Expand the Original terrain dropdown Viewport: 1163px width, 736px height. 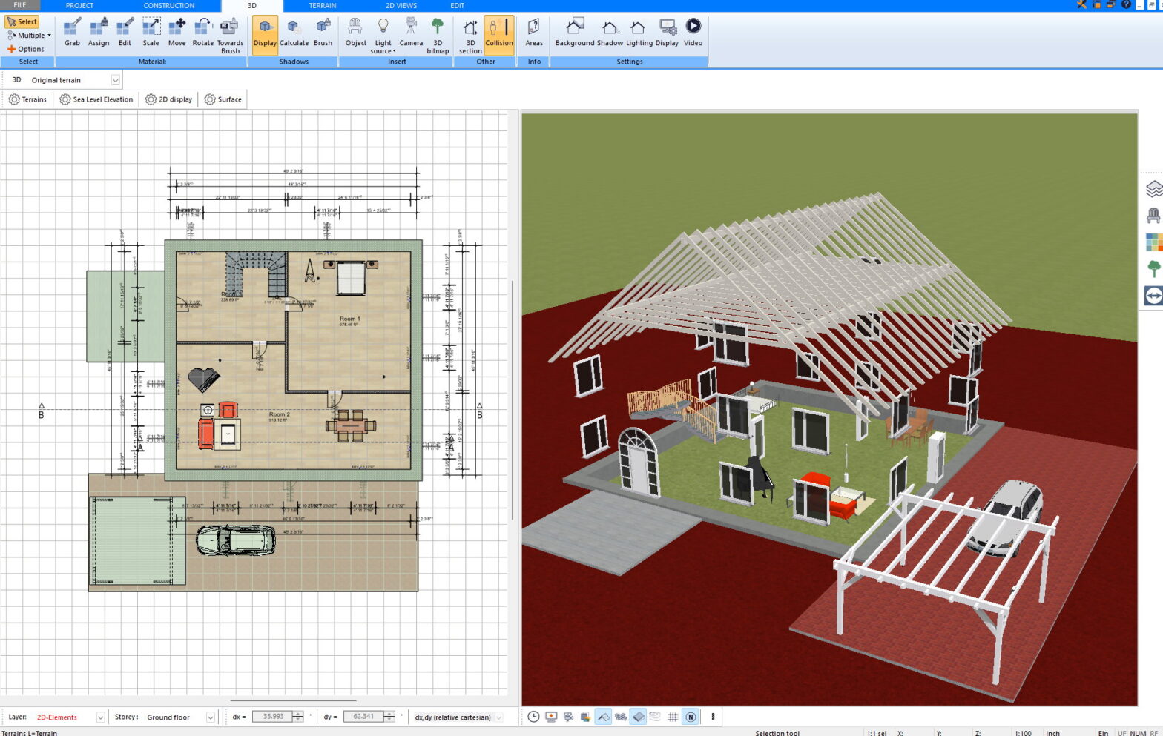click(115, 80)
